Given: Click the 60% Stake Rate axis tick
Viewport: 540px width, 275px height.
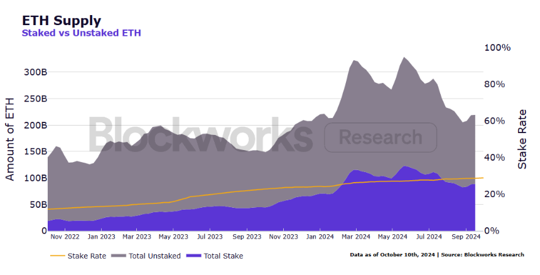Looking at the screenshot, I should pyautogui.click(x=495, y=121).
